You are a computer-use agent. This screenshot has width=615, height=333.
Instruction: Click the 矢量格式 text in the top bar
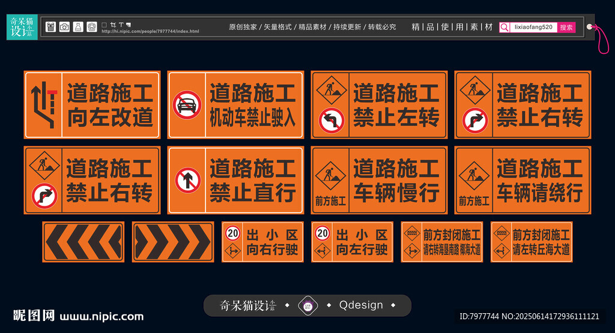point(277,27)
